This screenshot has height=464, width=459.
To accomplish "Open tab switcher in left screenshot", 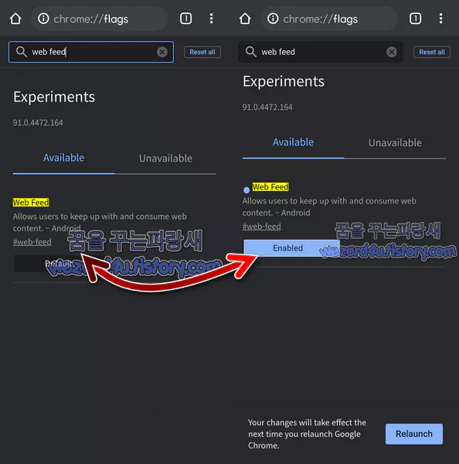I will [185, 19].
